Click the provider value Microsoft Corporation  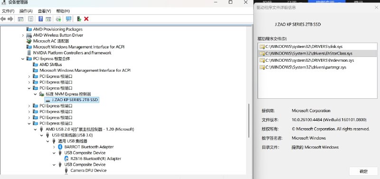pyautogui.click(x=311, y=111)
